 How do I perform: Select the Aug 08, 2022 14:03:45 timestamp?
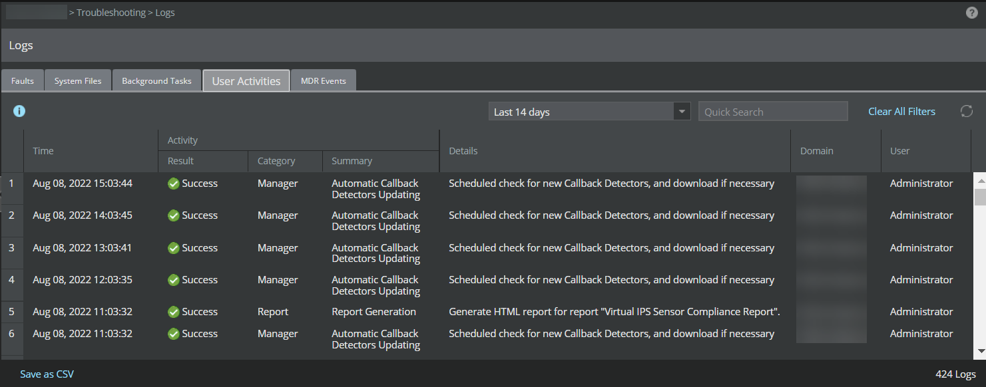pyautogui.click(x=83, y=215)
